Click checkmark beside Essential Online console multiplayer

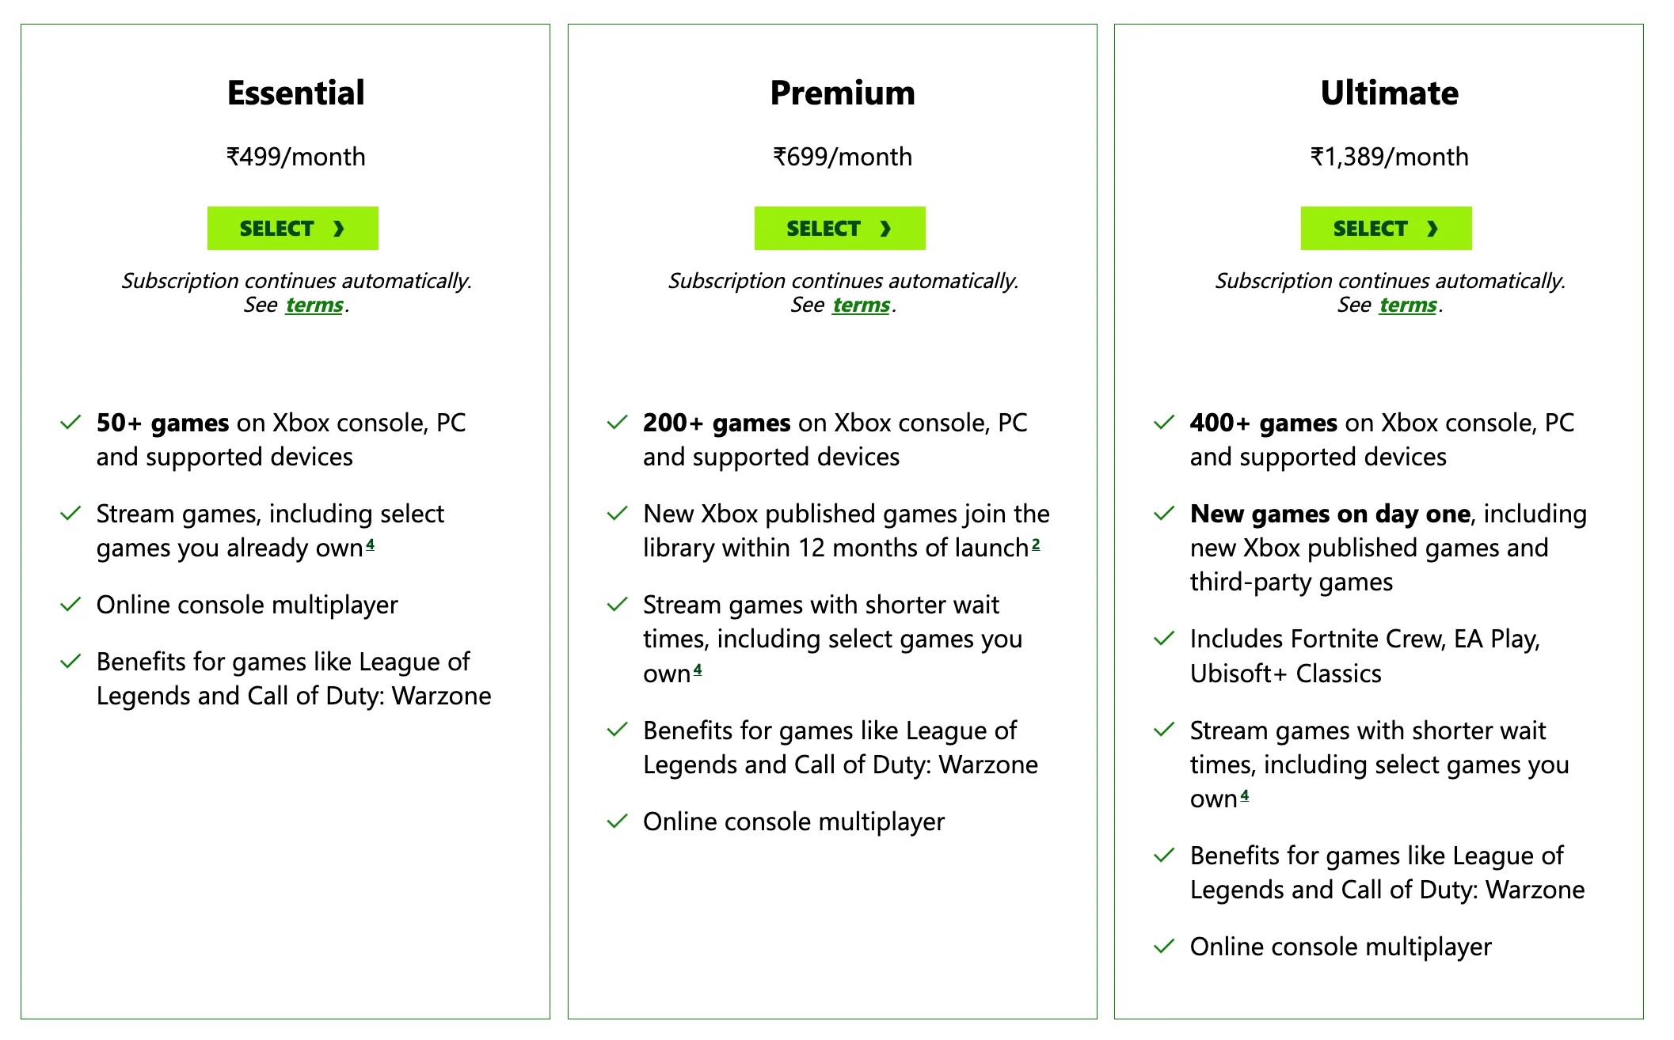click(x=70, y=605)
